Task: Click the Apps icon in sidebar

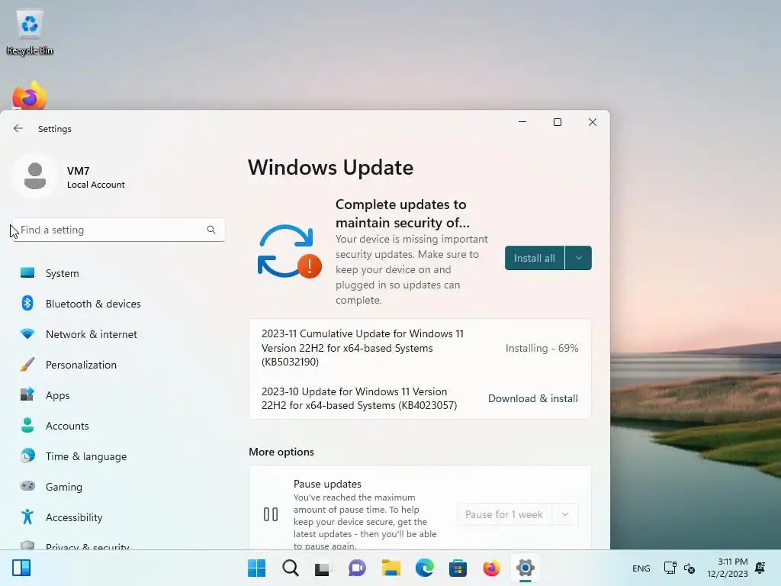Action: coord(27,394)
